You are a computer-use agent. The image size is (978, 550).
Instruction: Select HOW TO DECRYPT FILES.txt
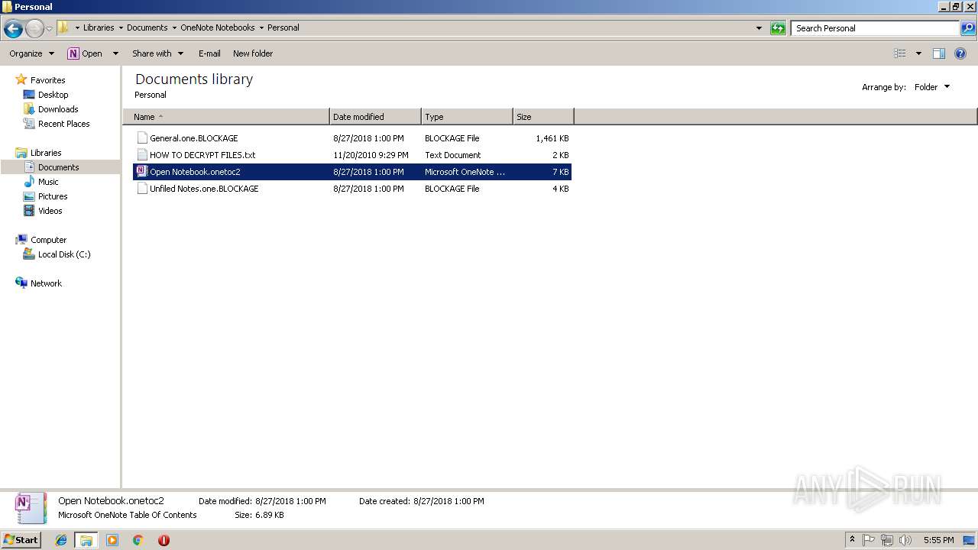[352, 155]
